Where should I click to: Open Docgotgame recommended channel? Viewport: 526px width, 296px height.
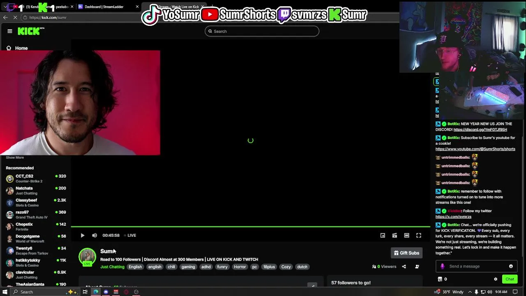(x=36, y=238)
